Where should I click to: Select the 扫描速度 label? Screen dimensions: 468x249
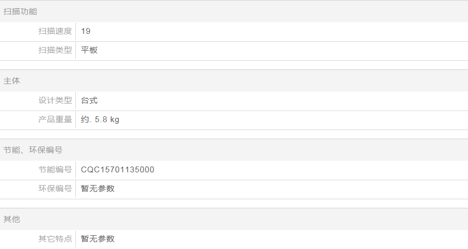coord(55,31)
